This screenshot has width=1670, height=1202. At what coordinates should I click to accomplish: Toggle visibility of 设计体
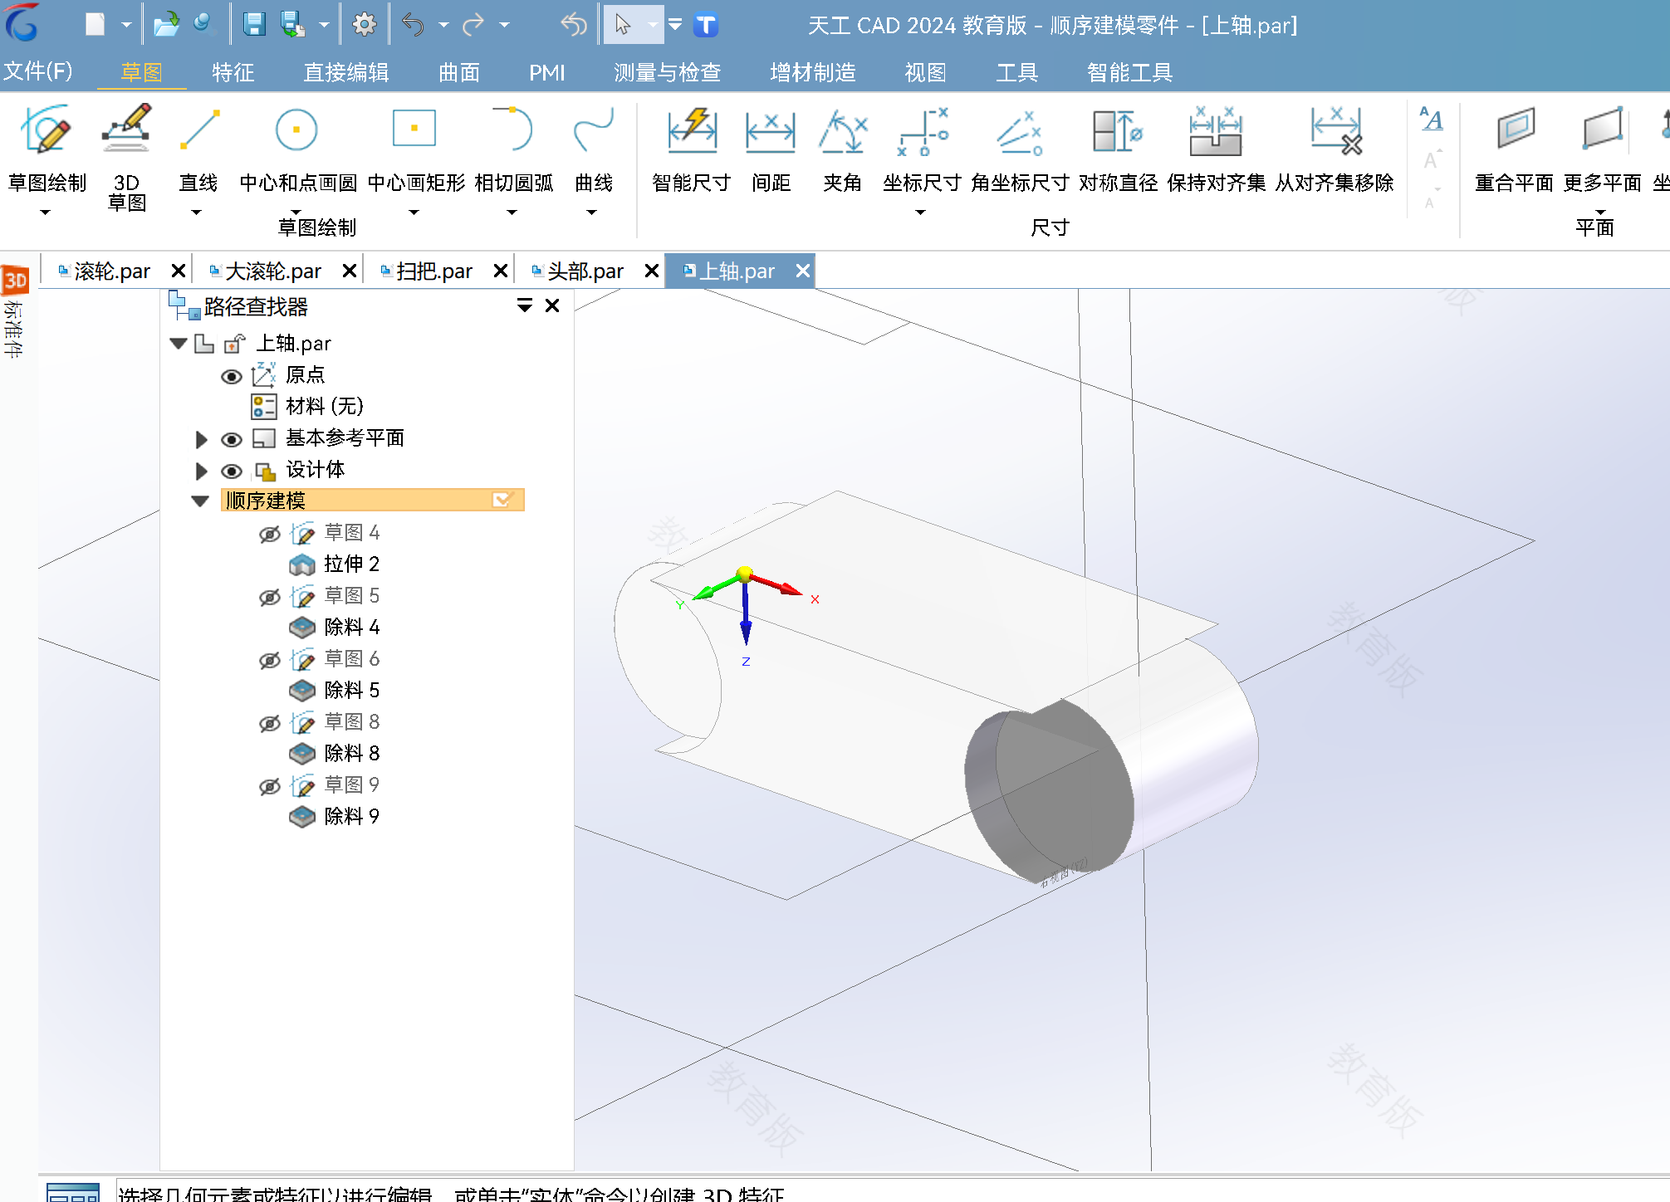pyautogui.click(x=232, y=471)
